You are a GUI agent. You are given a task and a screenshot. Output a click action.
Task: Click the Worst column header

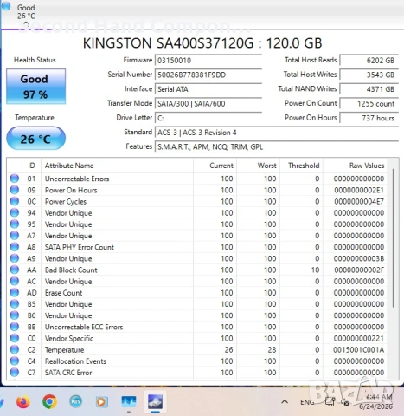pyautogui.click(x=259, y=166)
